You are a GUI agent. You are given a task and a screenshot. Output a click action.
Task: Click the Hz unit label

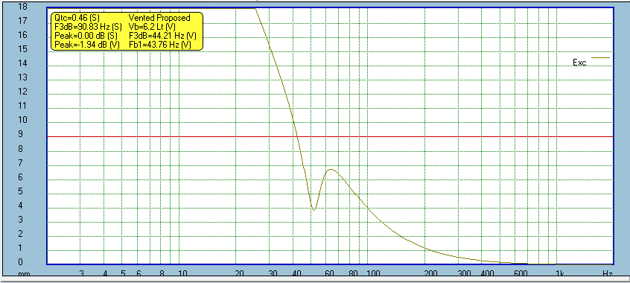608,274
